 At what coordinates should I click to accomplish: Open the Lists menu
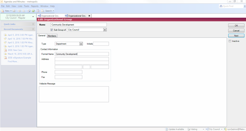click(x=20, y=6)
